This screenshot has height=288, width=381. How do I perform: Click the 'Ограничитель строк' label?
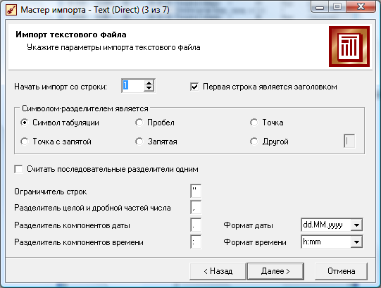pos(51,192)
